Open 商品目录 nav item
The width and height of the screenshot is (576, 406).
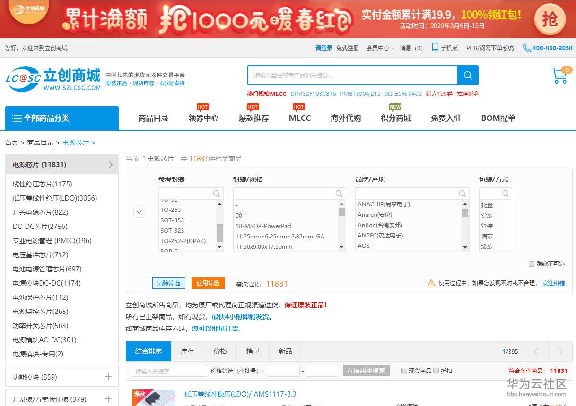[153, 118]
